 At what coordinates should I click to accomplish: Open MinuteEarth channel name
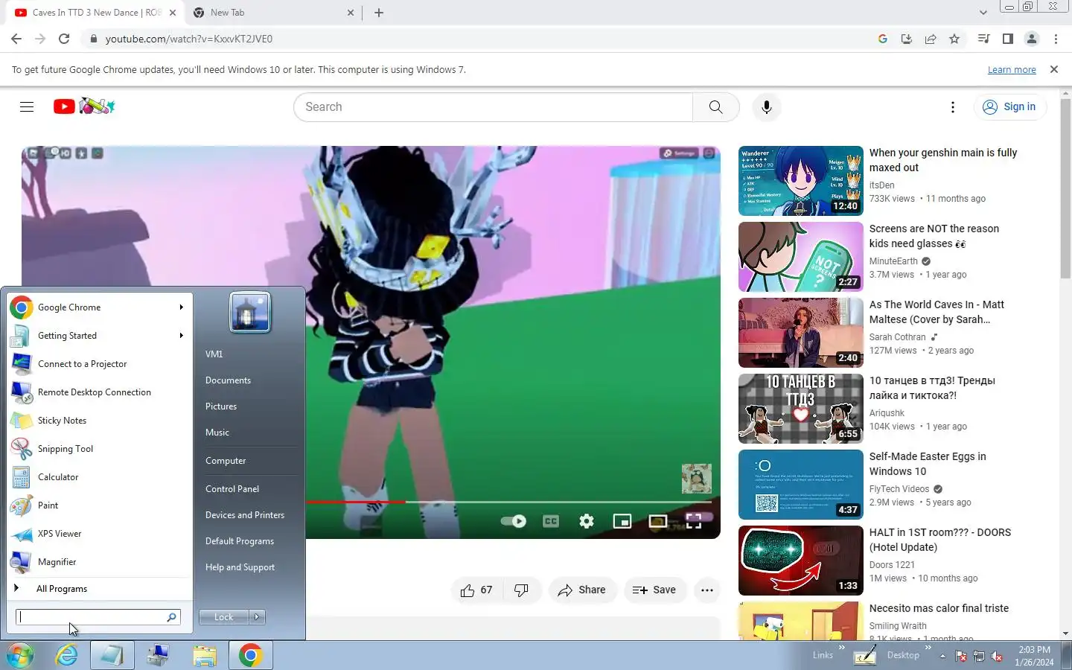tap(893, 261)
